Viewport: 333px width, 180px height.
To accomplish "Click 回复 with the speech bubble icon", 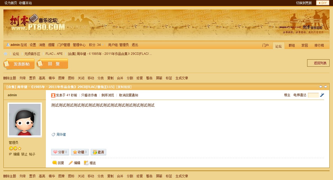I will click(58, 163).
